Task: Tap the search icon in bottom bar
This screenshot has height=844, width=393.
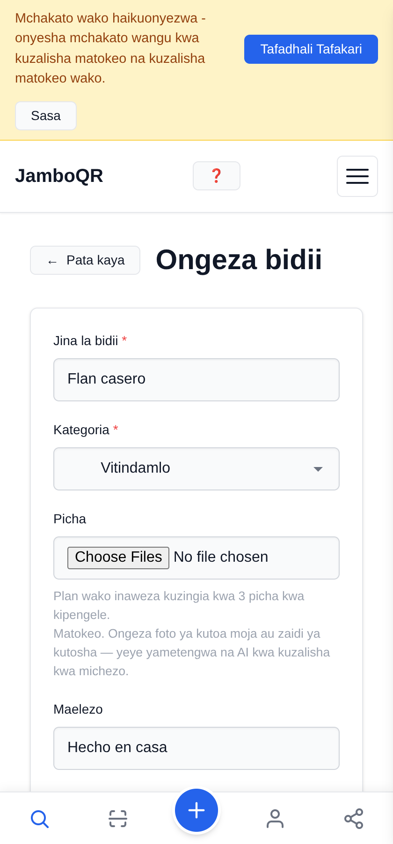Action: (x=39, y=819)
